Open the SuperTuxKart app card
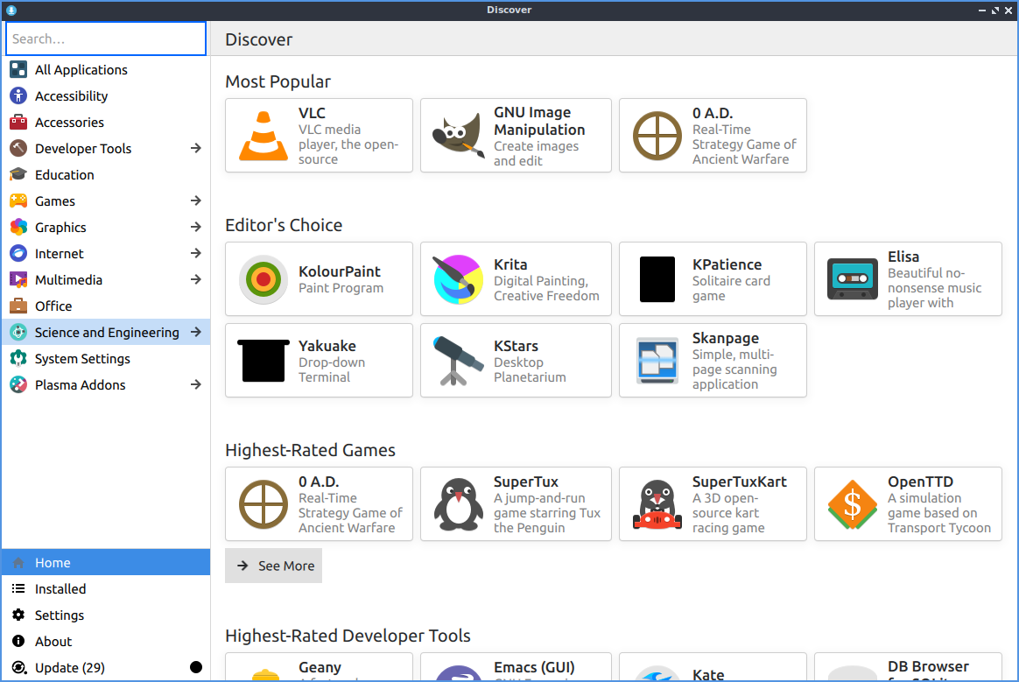Viewport: 1019px width, 682px height. pos(713,504)
